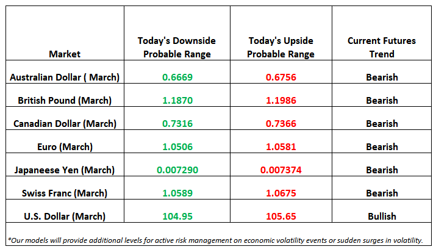Click the italic models footnote text
Image resolution: width=436 pixels, height=252 pixels.
pos(215,240)
